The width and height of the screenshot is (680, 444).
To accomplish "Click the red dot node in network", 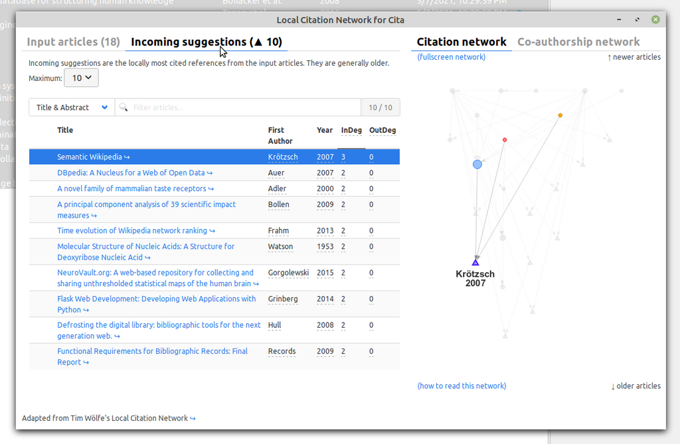I will point(505,139).
